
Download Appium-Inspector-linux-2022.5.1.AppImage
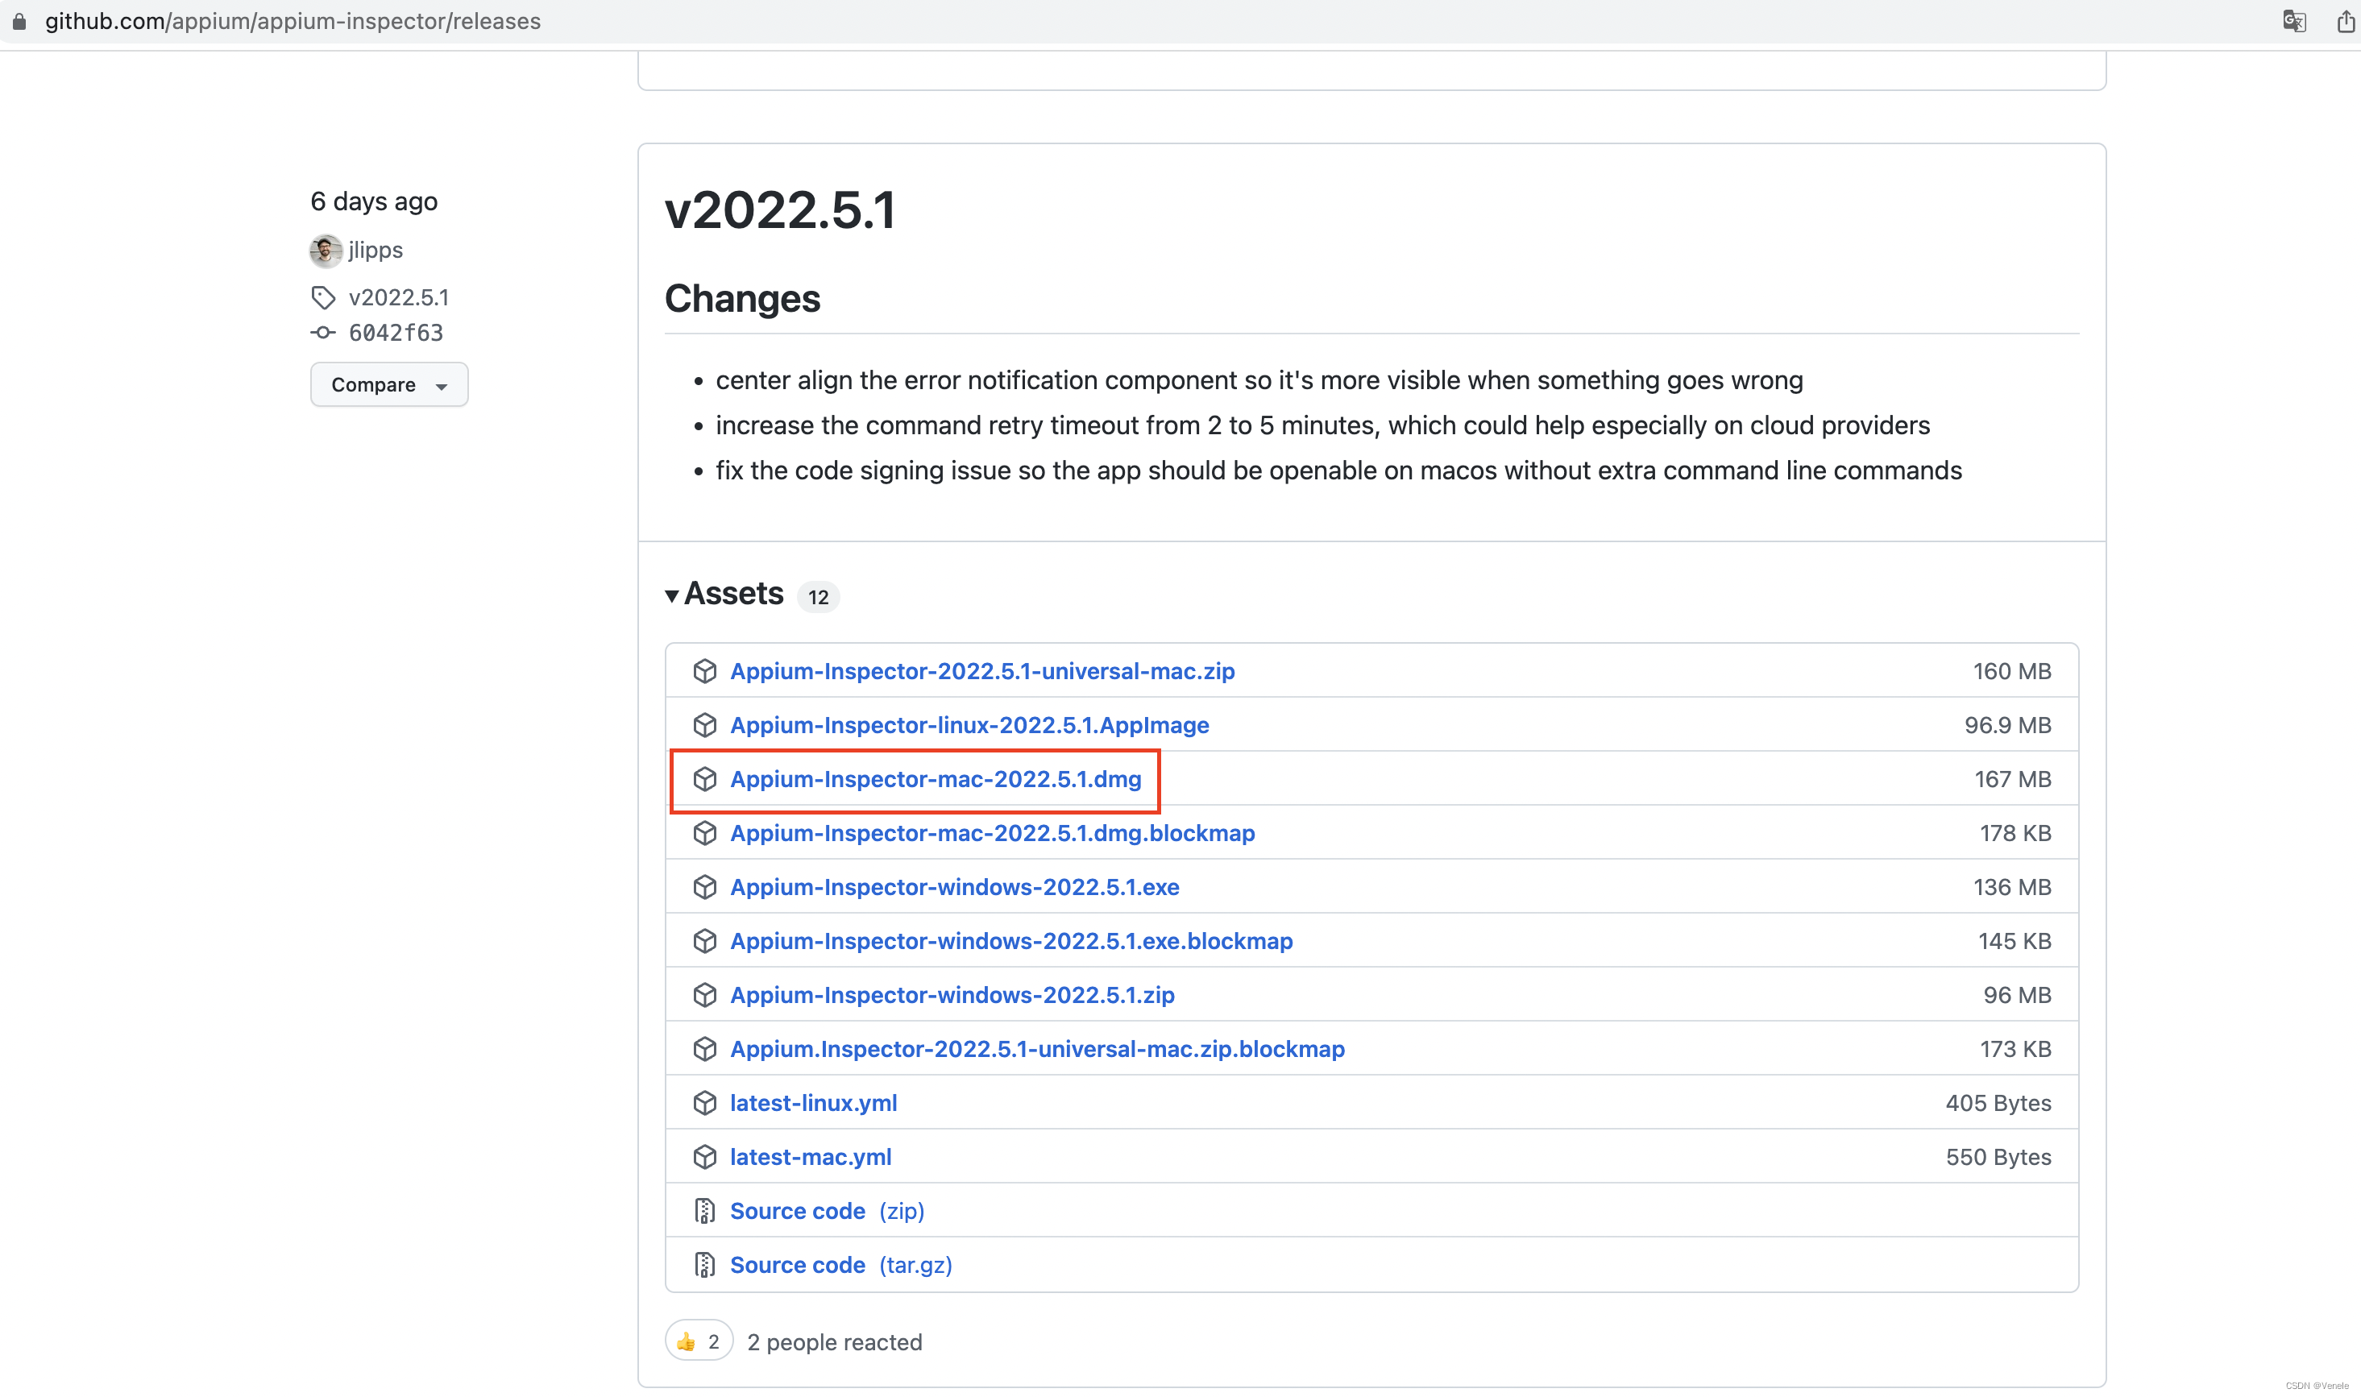[x=969, y=726]
